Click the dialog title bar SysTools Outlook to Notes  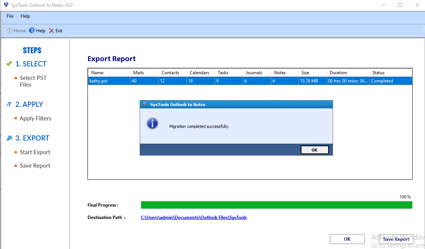pos(236,105)
